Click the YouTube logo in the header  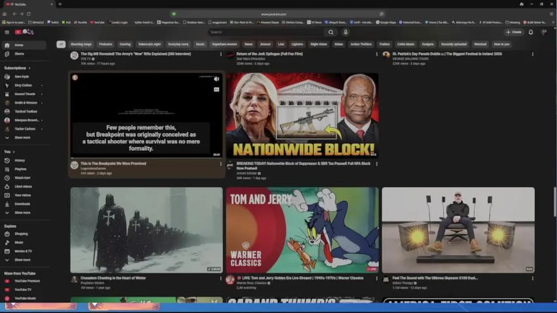[24, 32]
